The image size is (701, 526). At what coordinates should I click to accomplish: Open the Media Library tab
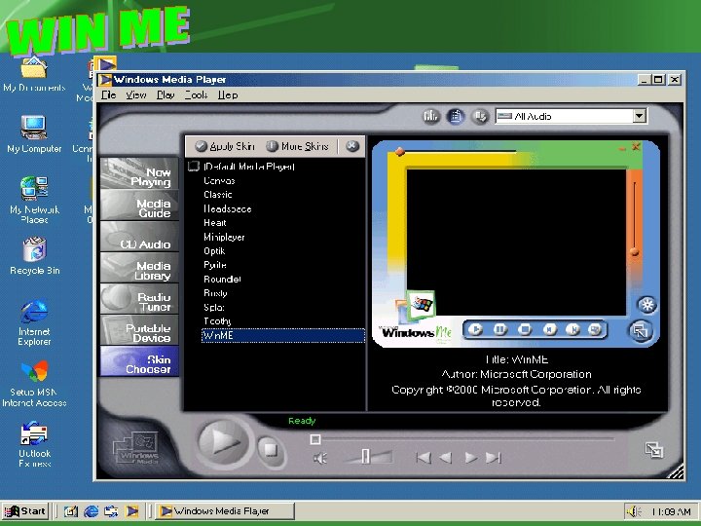point(139,267)
